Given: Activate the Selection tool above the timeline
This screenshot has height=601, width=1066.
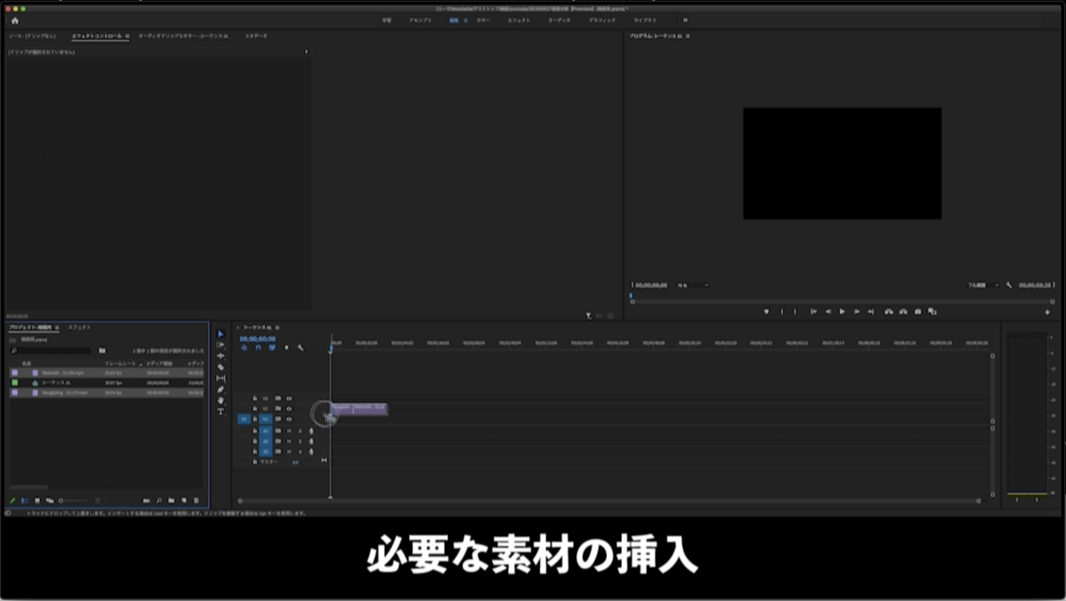Looking at the screenshot, I should pyautogui.click(x=219, y=334).
